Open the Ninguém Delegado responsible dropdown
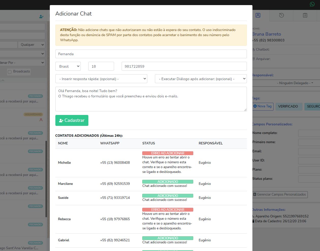The width and height of the screenshot is (320, 251). [295, 83]
